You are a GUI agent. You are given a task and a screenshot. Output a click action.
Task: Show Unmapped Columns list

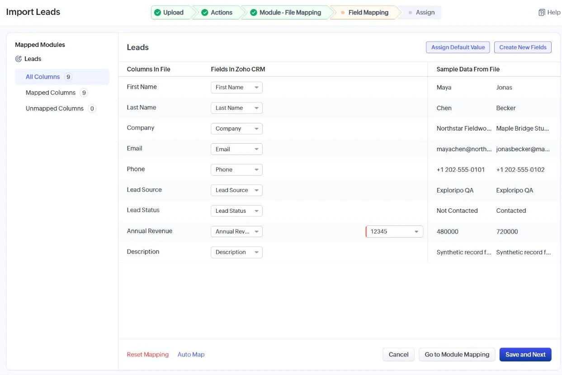pos(62,108)
